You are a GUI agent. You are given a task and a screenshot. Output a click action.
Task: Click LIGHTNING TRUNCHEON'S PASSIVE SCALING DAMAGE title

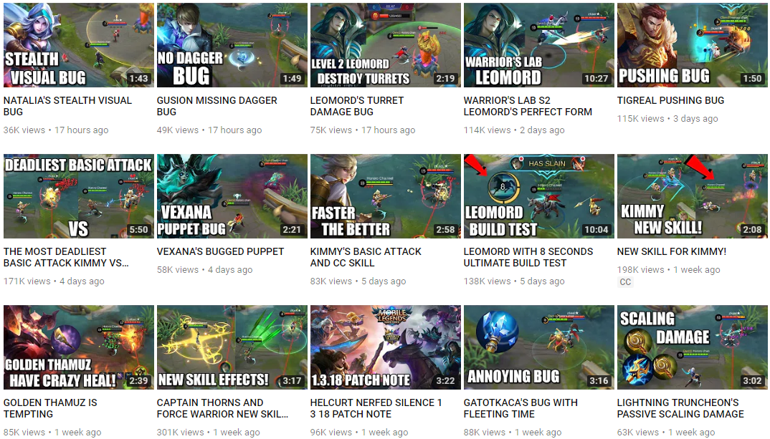point(680,408)
